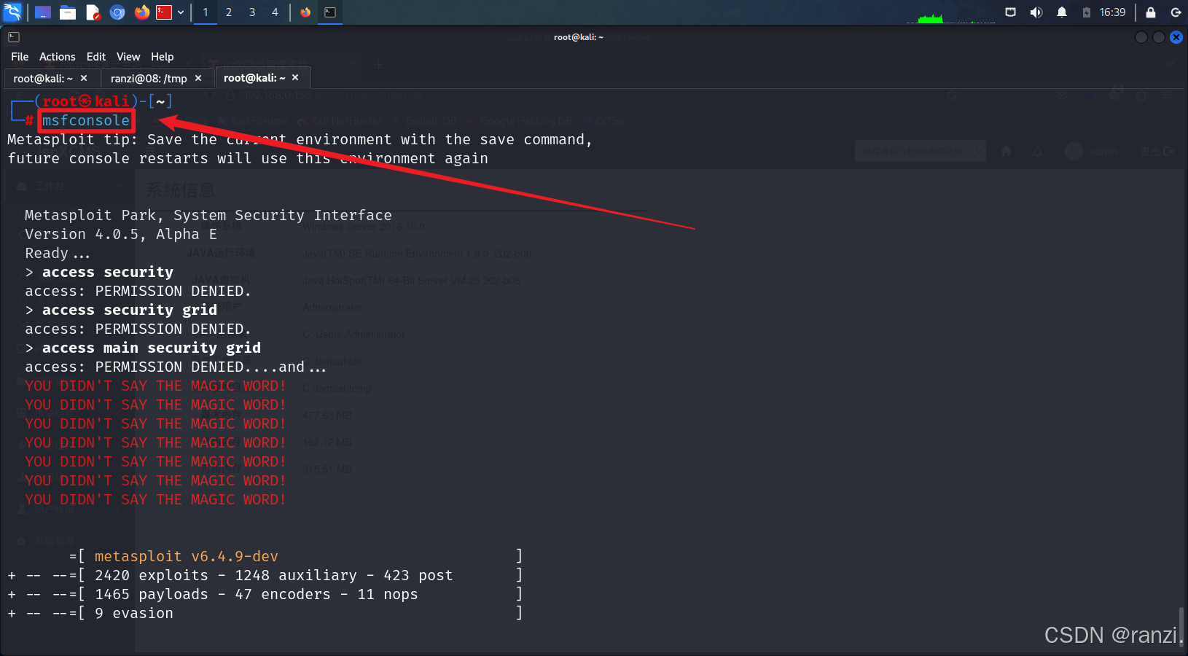Launch Chromium browser from top panel
This screenshot has height=656, width=1188.
[117, 12]
